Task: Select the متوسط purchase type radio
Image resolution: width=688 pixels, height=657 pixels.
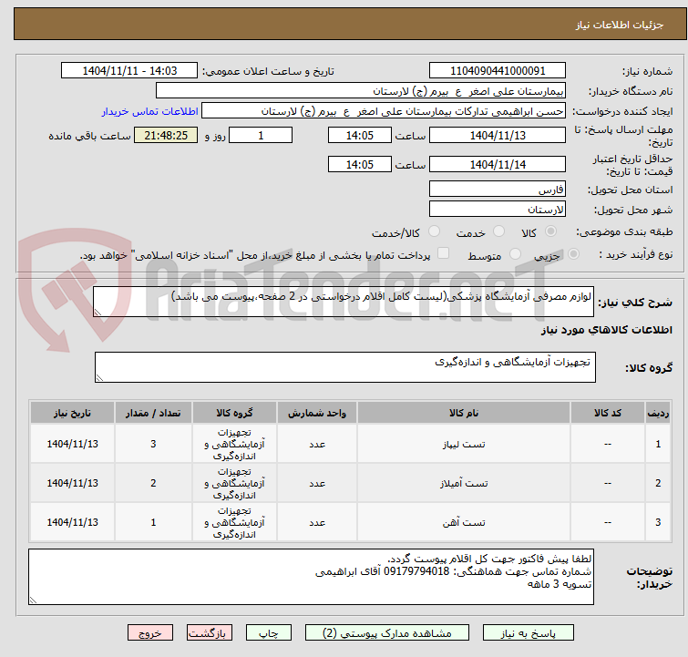Action: click(x=515, y=254)
